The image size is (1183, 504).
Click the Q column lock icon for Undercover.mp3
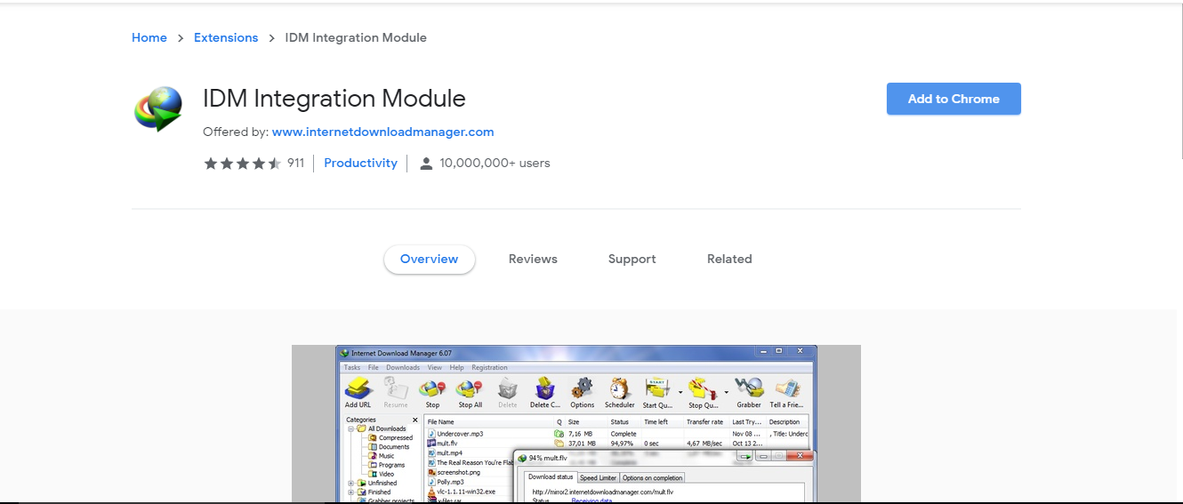tap(559, 434)
